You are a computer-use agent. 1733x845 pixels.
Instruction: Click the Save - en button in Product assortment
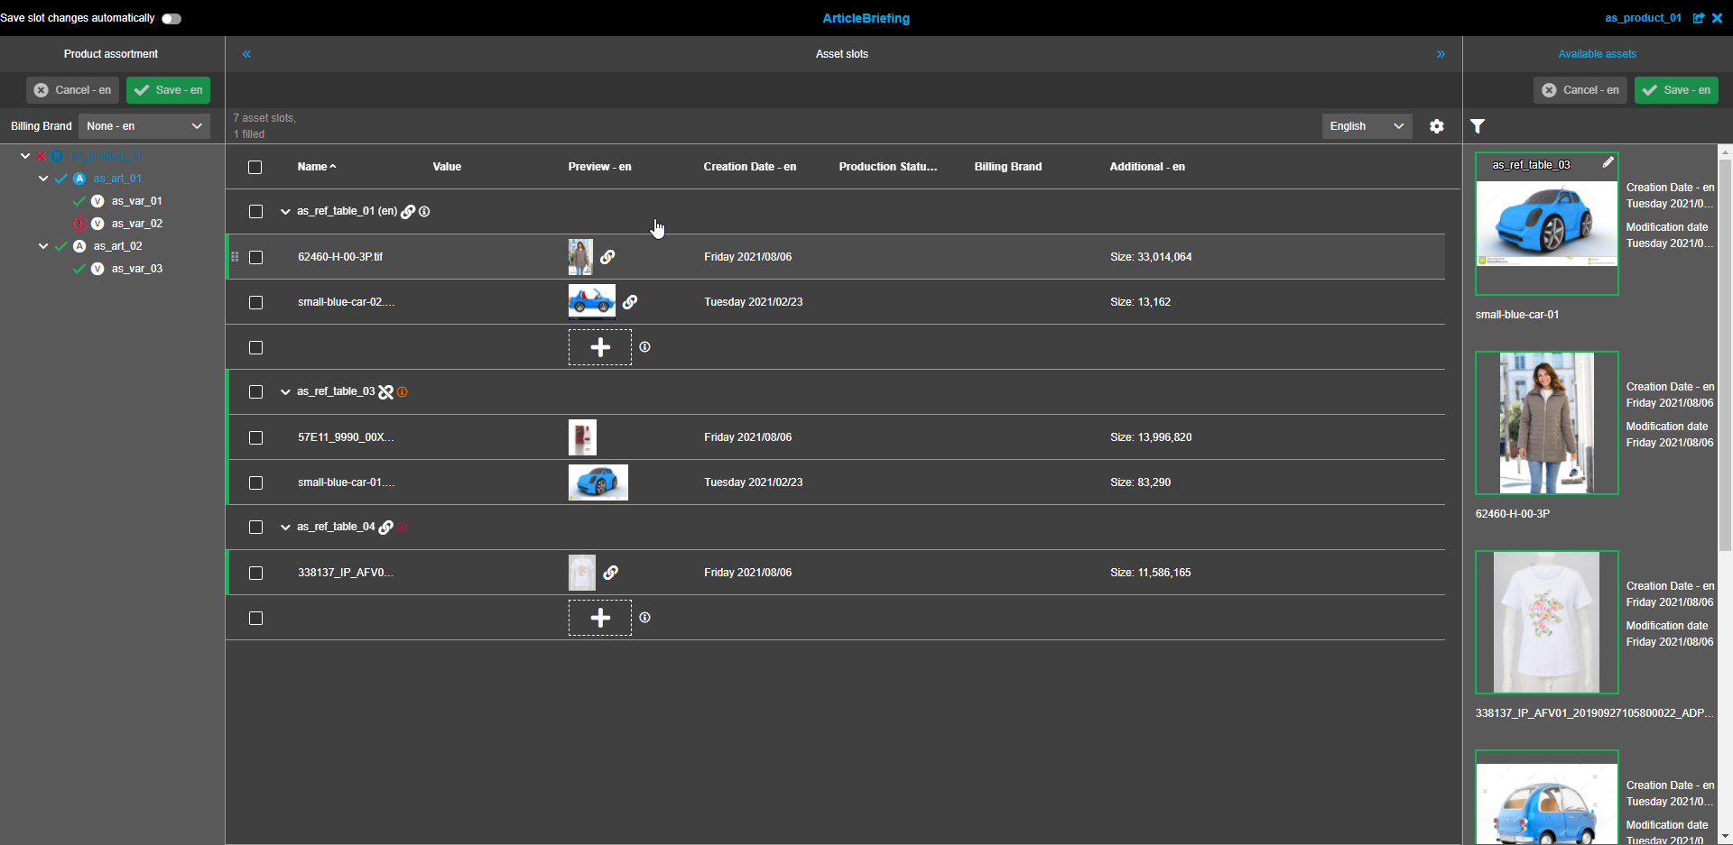point(168,90)
